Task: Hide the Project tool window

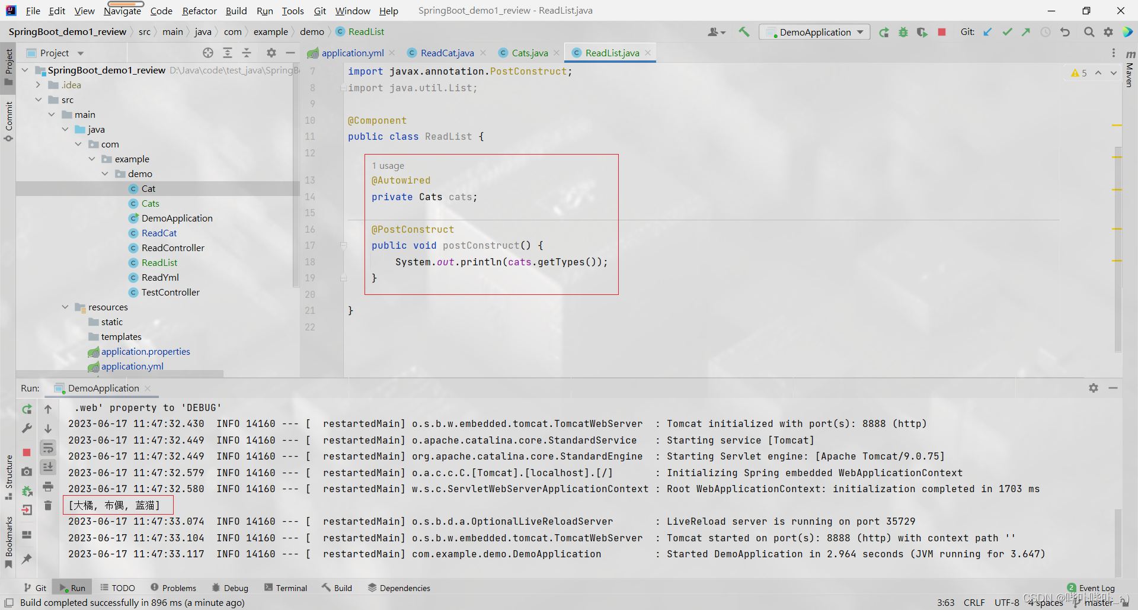Action: (x=290, y=53)
